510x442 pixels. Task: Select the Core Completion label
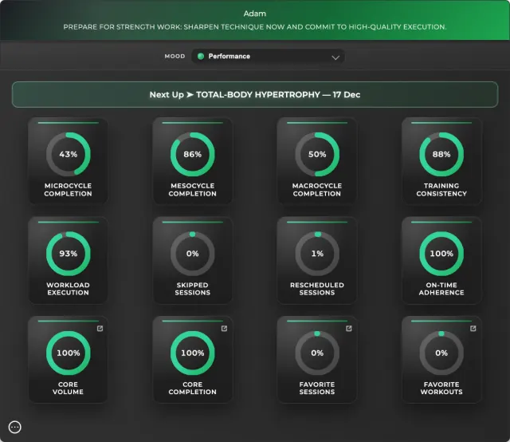point(193,389)
